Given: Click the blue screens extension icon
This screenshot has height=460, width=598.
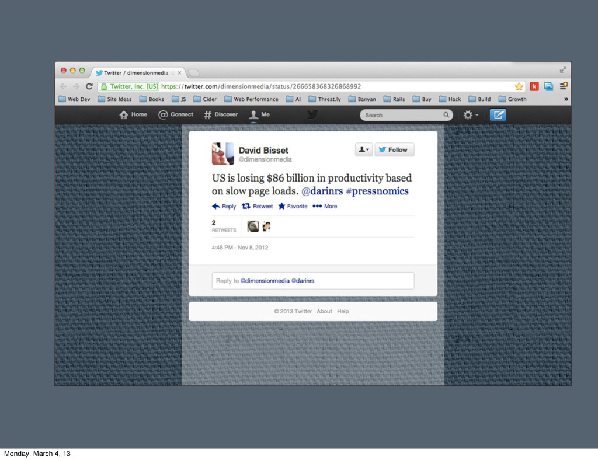Looking at the screenshot, I should [548, 86].
